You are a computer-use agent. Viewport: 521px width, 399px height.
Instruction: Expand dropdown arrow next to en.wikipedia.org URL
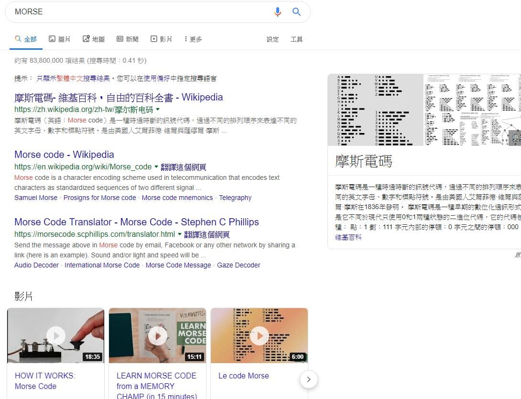[156, 166]
